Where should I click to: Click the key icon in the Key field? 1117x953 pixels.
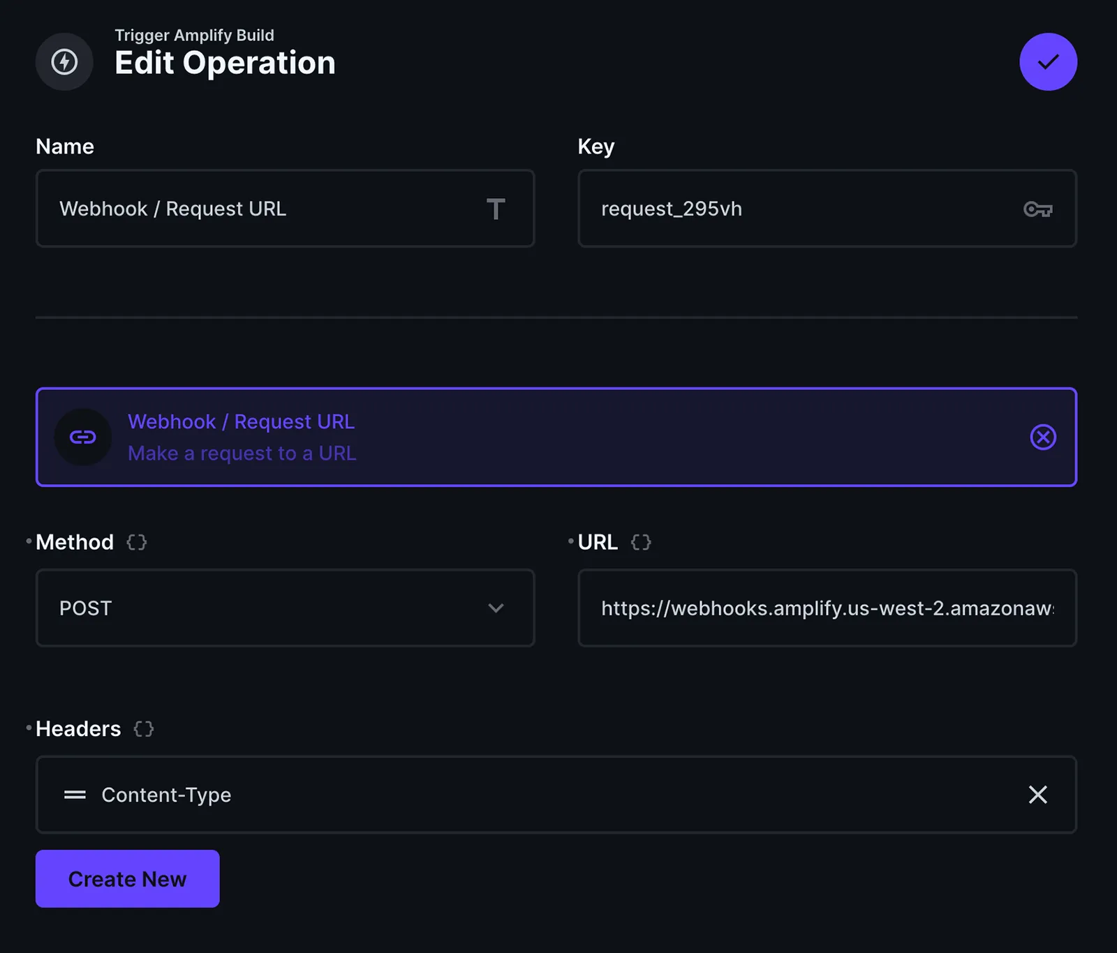pos(1038,209)
